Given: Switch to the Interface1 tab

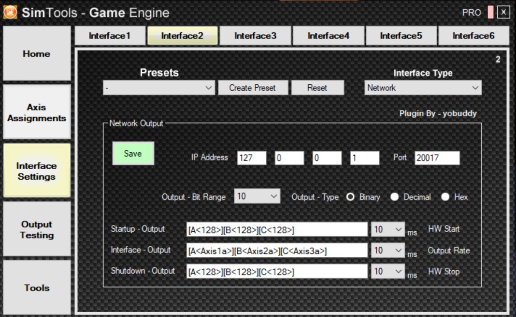Looking at the screenshot, I should tap(110, 36).
